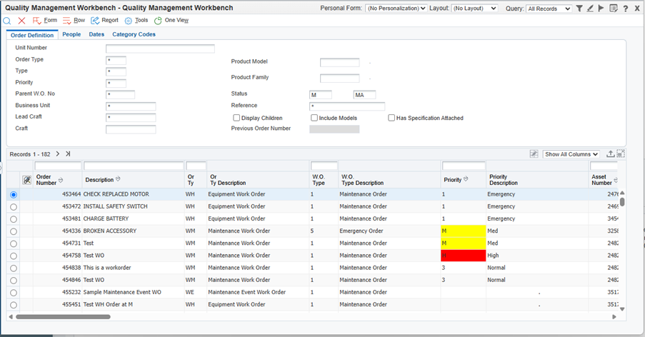Select the radio button for order 453472

[x=14, y=207]
